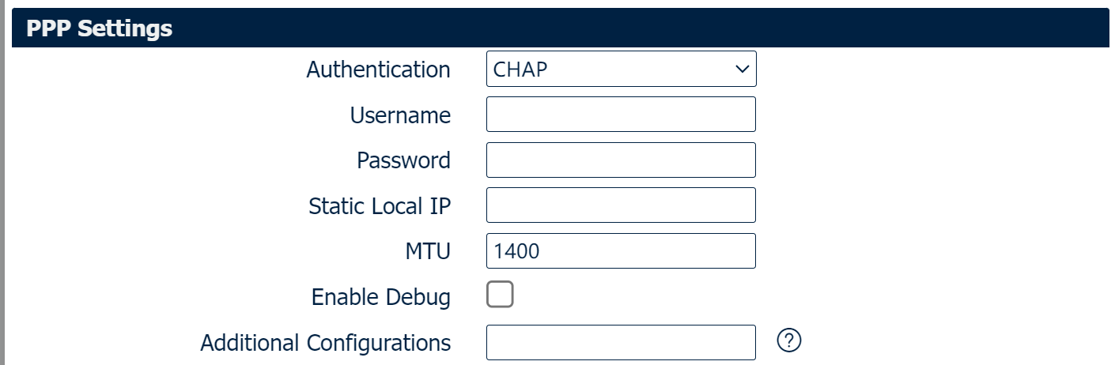Click the MTU field containing 1400
The width and height of the screenshot is (1115, 365).
click(x=621, y=251)
